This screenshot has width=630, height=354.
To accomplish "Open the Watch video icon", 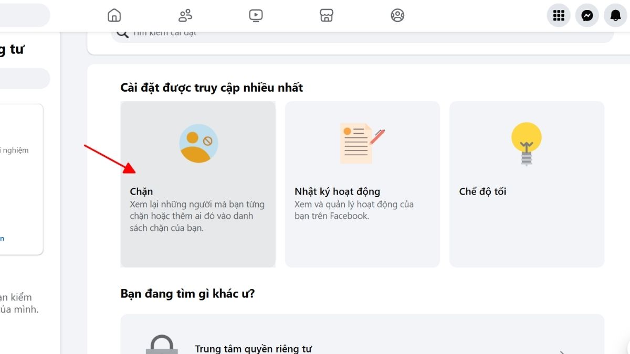I will (x=256, y=16).
